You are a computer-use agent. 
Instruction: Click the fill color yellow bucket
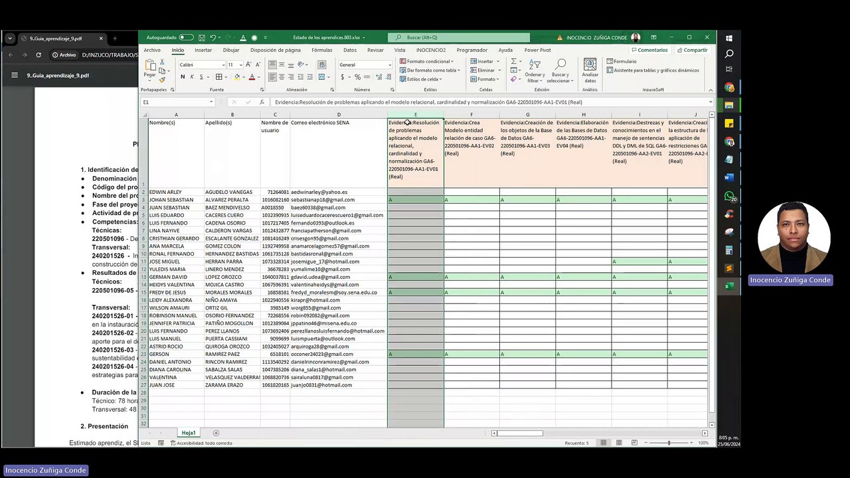tap(236, 77)
